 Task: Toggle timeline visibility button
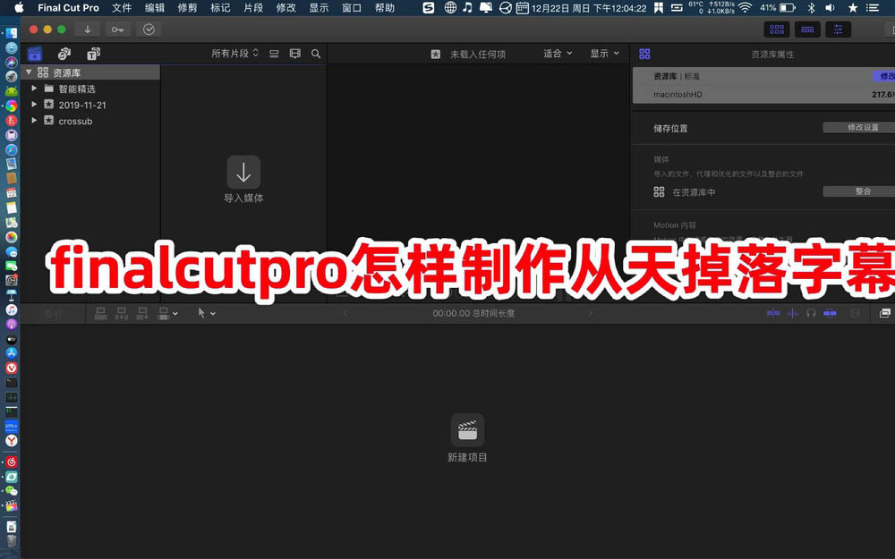(x=807, y=30)
